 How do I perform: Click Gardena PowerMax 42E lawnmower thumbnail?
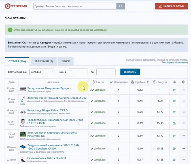23,134
